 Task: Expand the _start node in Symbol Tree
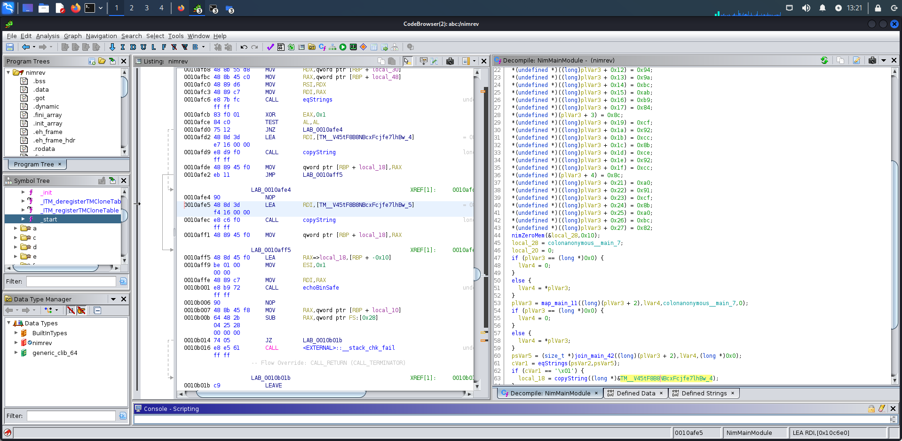tap(23, 219)
